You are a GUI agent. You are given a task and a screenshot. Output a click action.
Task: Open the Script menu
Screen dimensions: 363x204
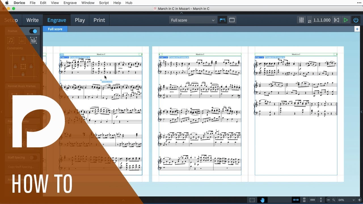[104, 3]
